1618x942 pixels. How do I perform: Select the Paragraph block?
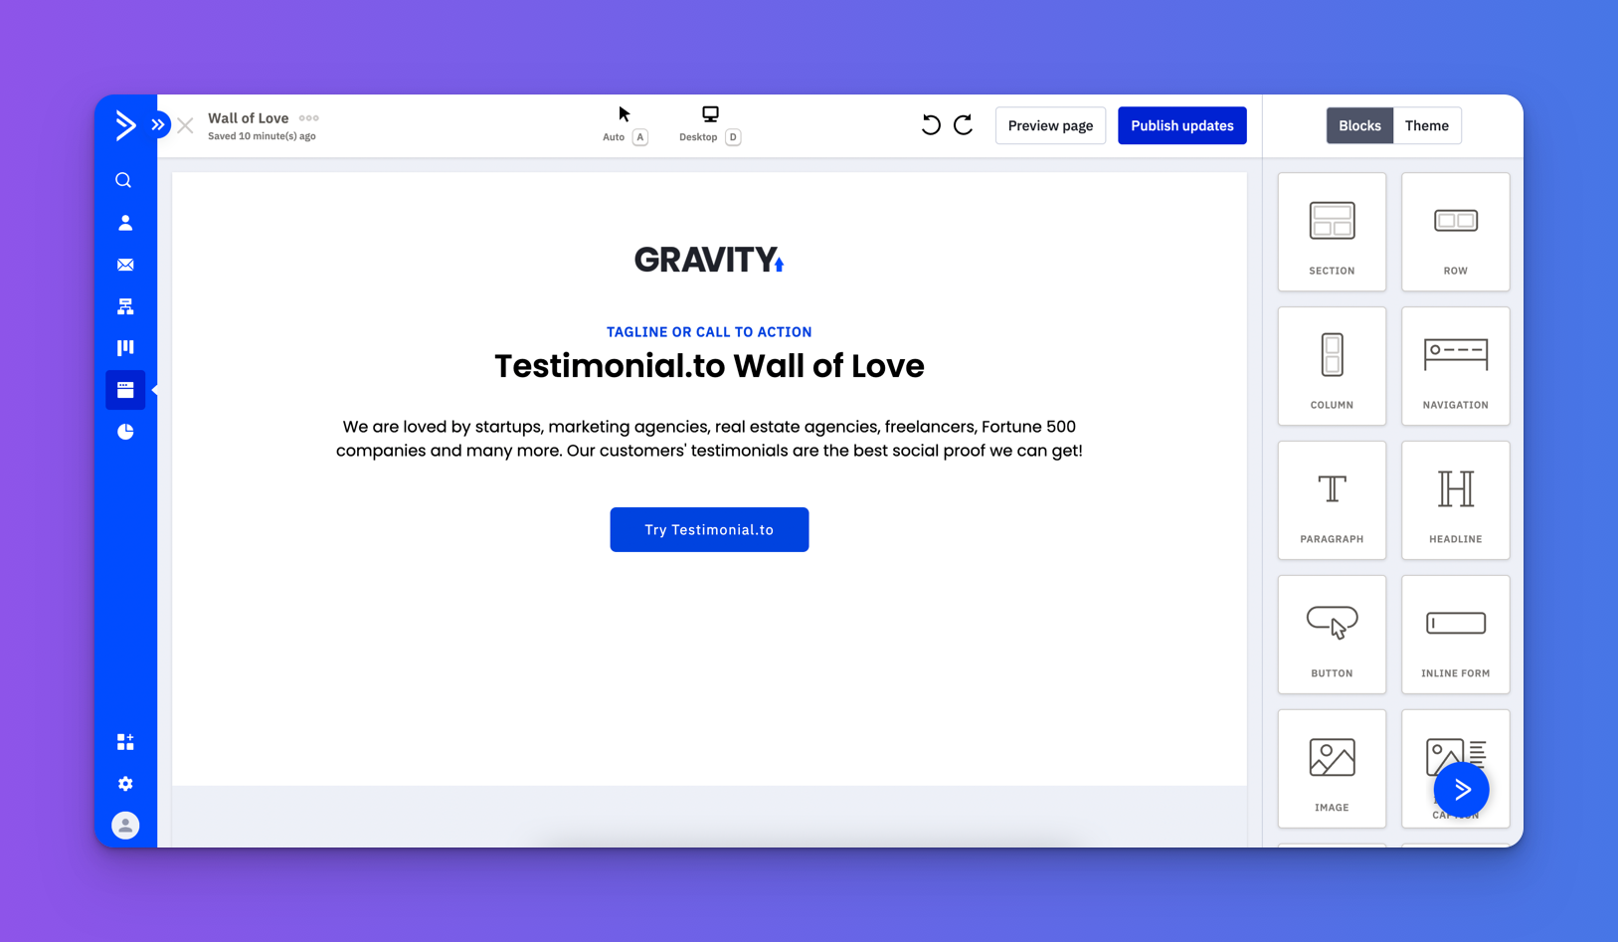pos(1332,500)
